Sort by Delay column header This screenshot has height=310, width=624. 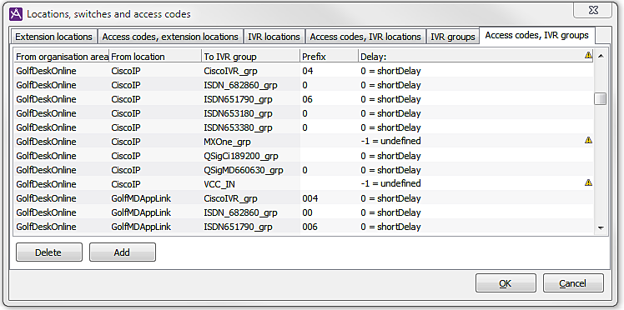point(476,57)
